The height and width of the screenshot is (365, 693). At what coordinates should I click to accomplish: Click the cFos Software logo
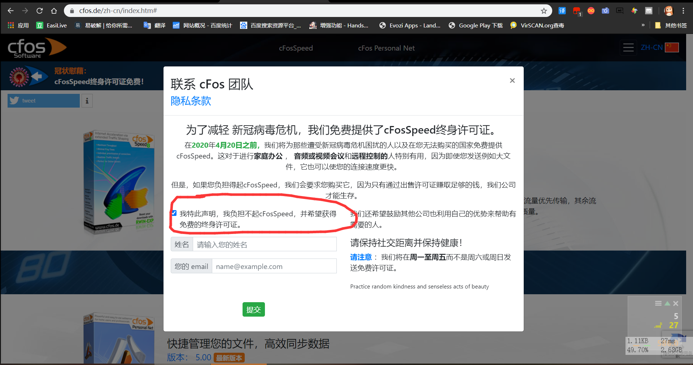(37, 48)
